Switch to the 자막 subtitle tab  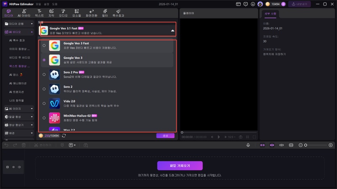51,13
